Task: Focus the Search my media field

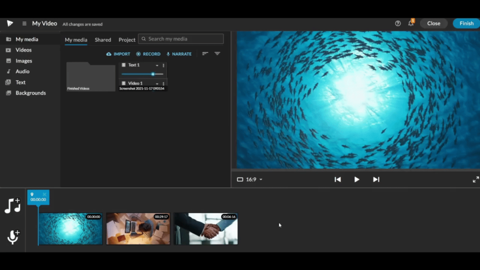Action: pyautogui.click(x=180, y=39)
